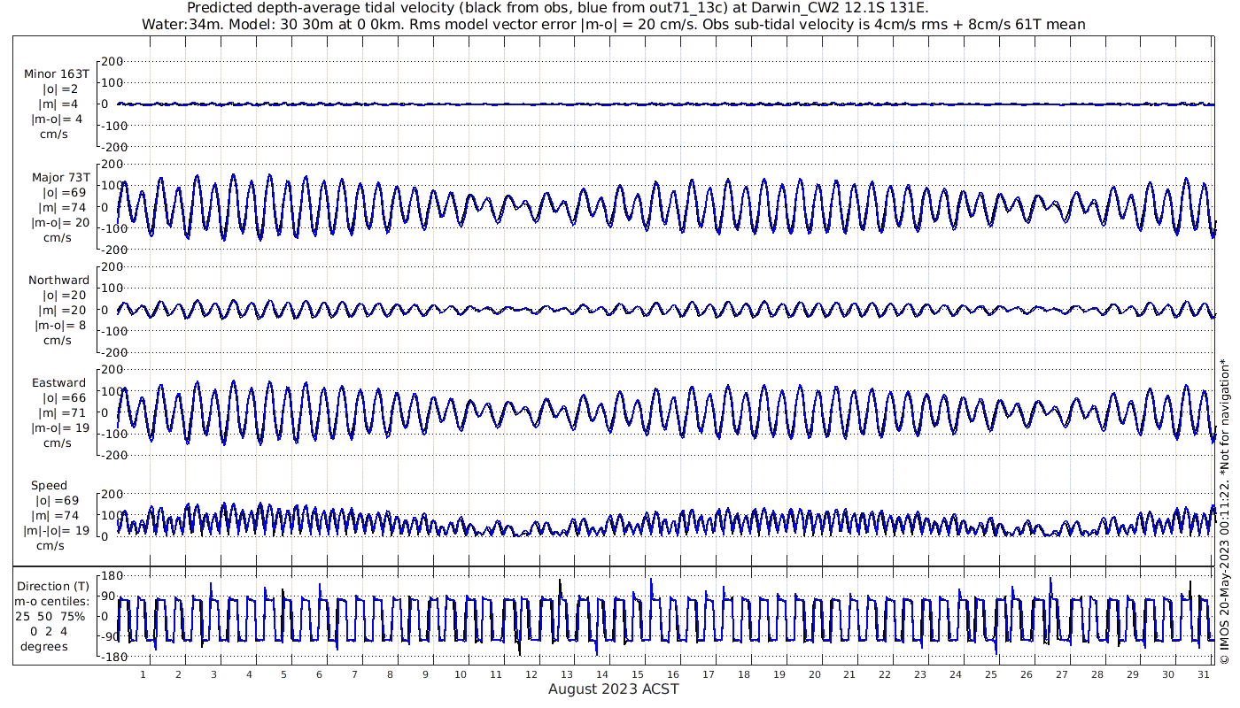1240x708 pixels.
Task: Click the '-90' tick of the Direction panel
Action: pos(112,636)
